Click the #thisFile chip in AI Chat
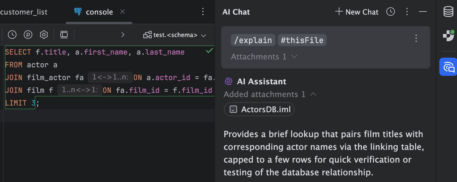Screen dimensions: 457x182 pos(302,40)
